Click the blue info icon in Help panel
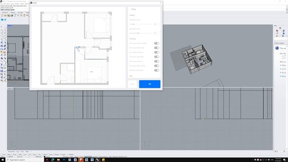 (x=277, y=48)
